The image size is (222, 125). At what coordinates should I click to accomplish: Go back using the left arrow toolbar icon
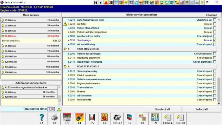101,3
